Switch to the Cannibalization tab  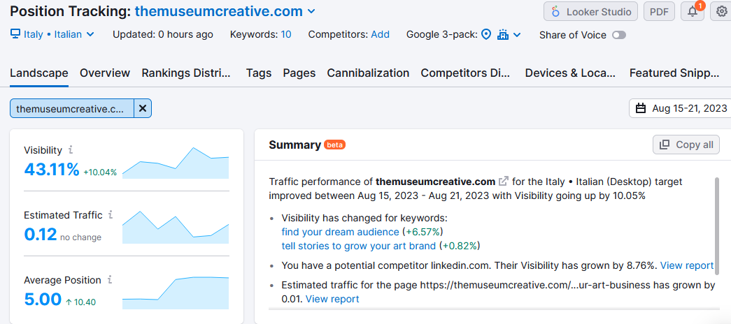[368, 73]
